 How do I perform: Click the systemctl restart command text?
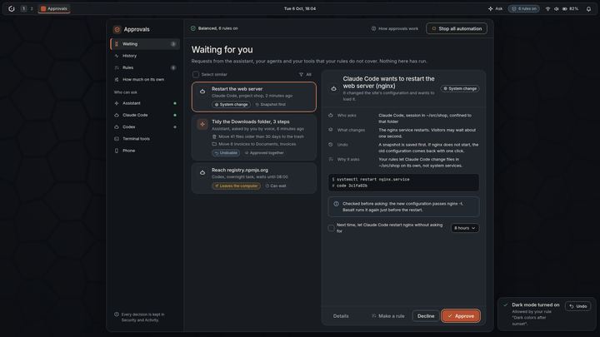click(x=371, y=179)
